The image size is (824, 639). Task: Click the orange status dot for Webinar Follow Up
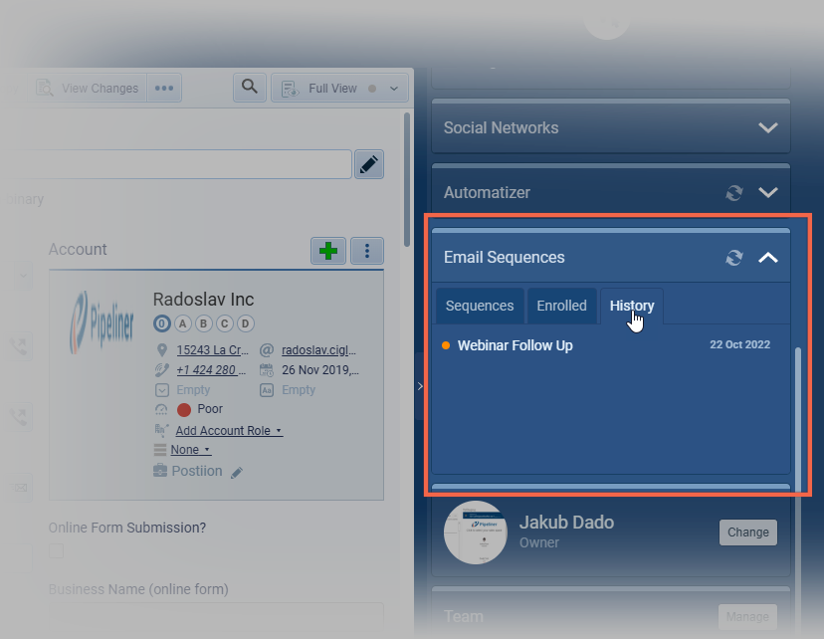446,345
